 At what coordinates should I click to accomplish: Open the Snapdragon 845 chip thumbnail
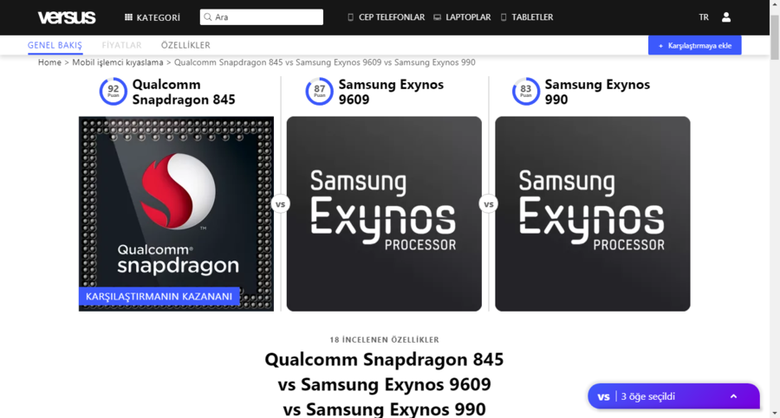pos(176,215)
